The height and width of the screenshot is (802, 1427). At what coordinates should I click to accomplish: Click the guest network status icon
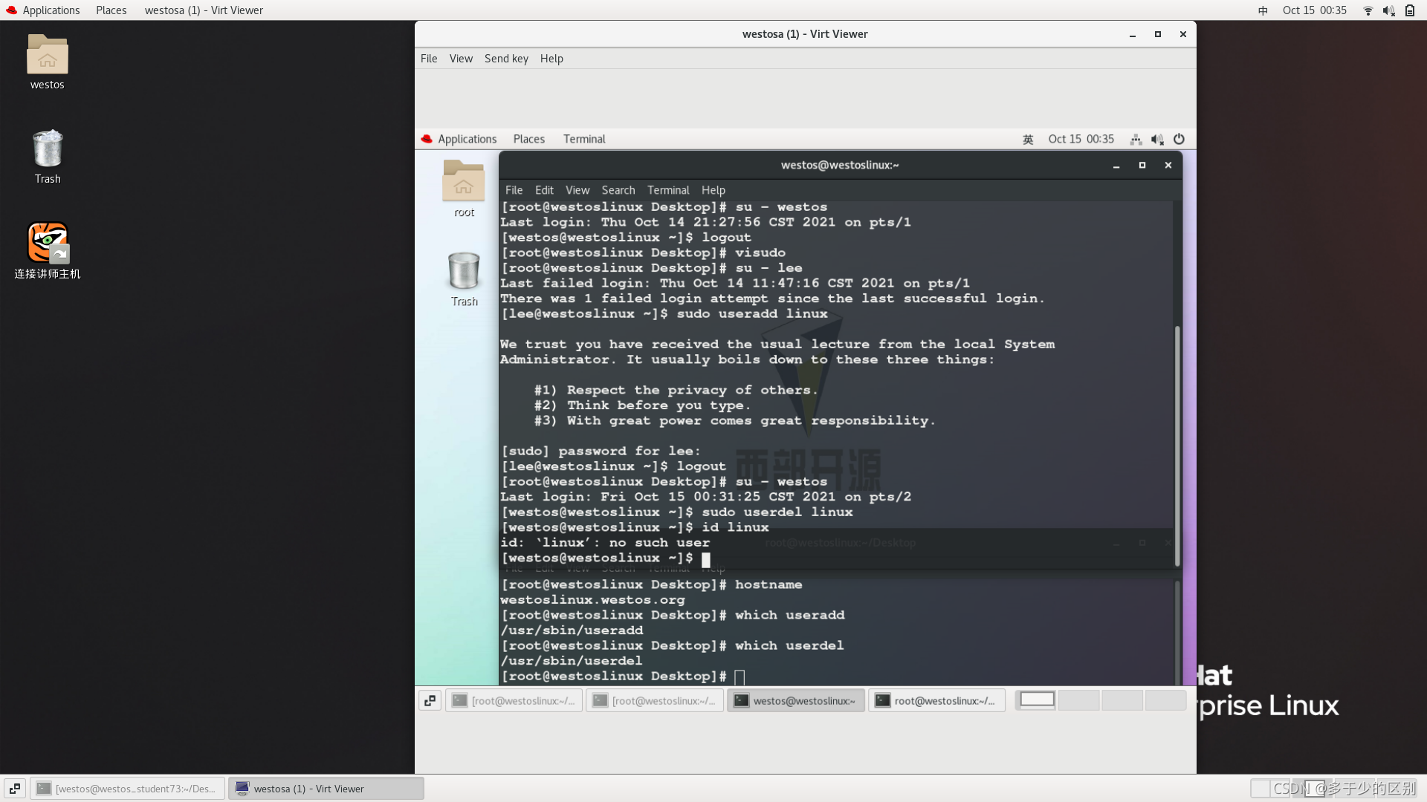tap(1136, 139)
